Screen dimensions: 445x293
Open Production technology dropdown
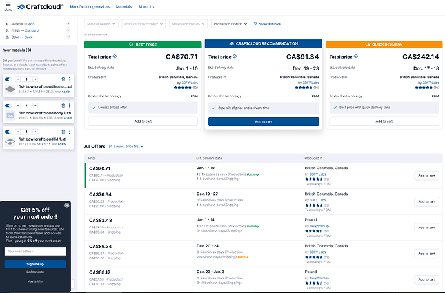(144, 24)
